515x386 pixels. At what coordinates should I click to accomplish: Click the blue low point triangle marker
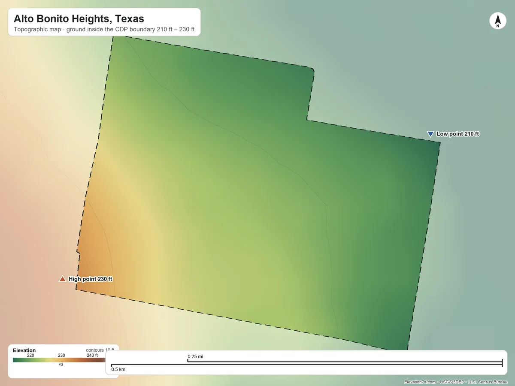pos(430,134)
